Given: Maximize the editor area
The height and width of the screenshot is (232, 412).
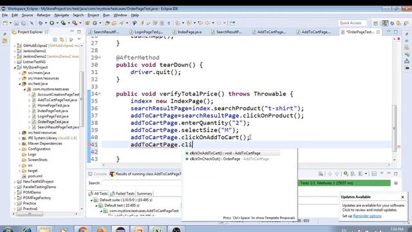Looking at the screenshot, I should (396, 32).
